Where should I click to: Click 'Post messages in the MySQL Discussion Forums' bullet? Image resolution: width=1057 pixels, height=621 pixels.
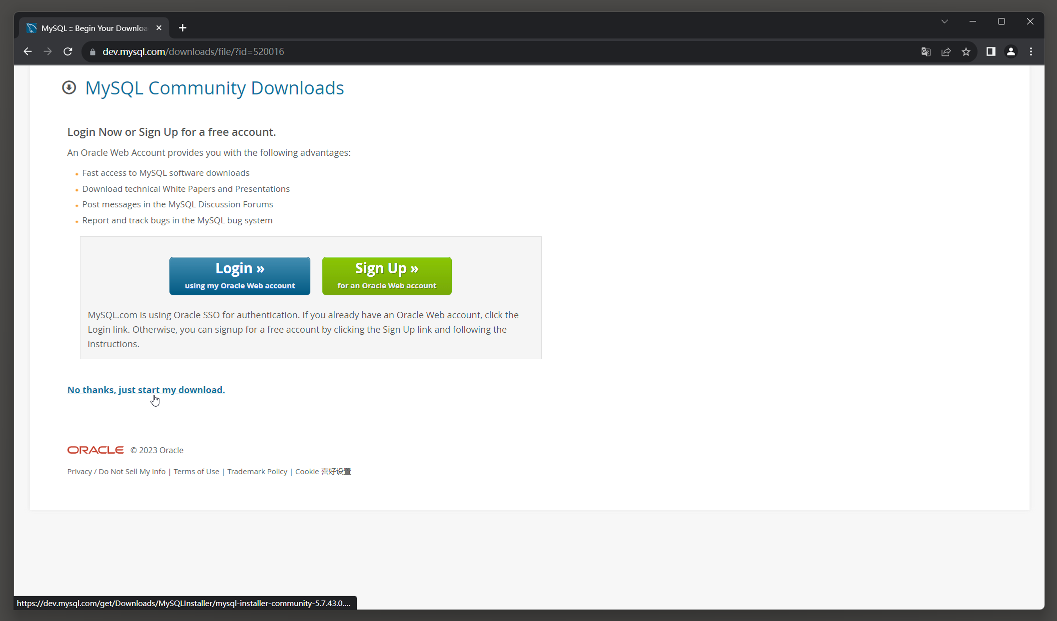(x=177, y=204)
